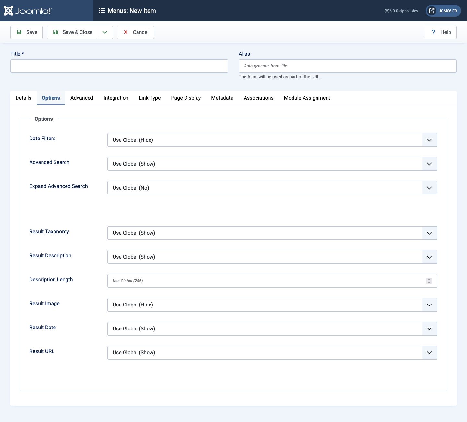Click the Options fieldset legend
This screenshot has width=467, height=422.
[x=43, y=119]
